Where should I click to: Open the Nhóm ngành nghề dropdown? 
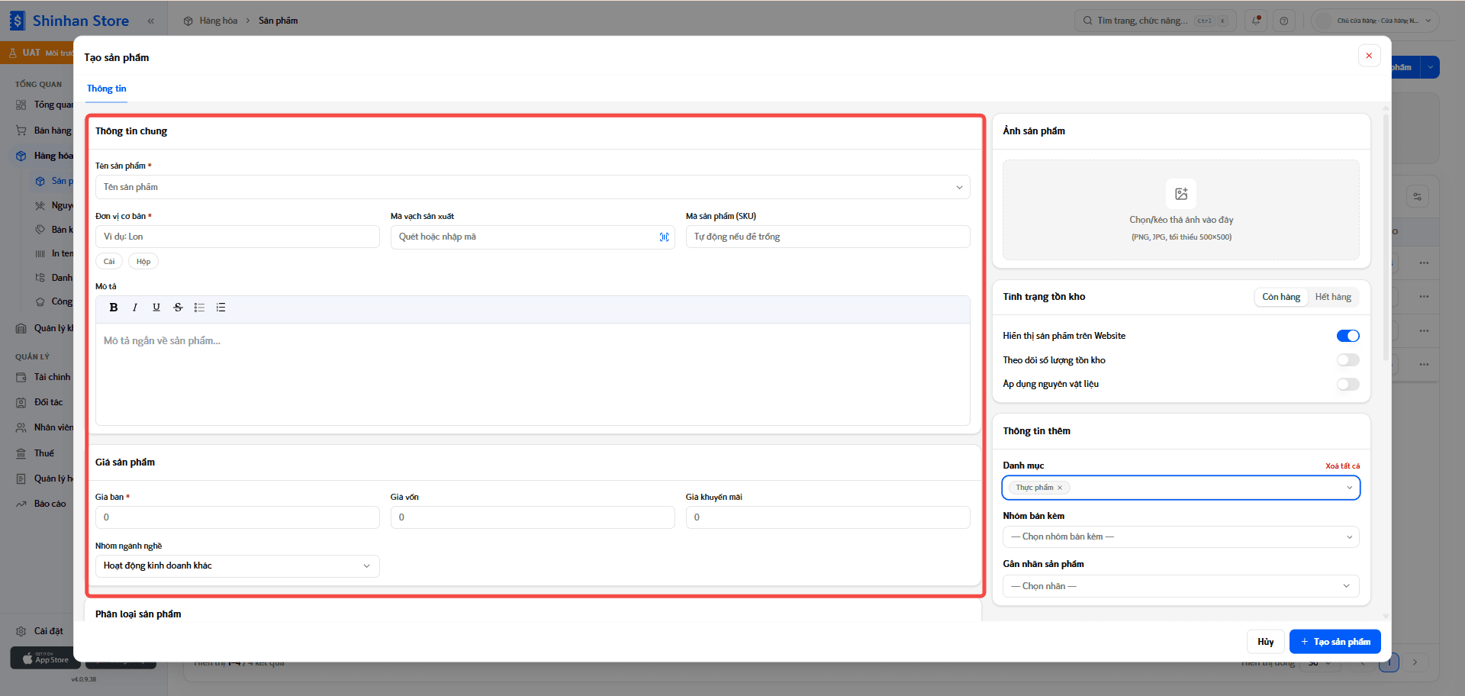237,565
